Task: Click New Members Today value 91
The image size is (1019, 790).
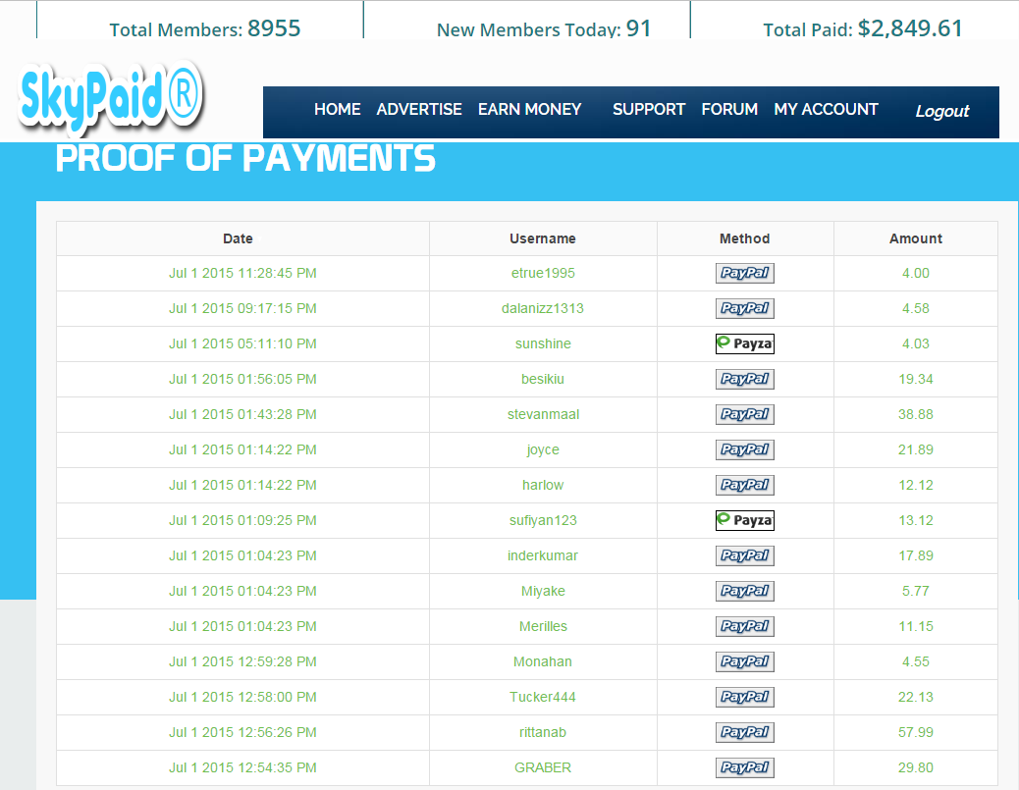Action: coord(639,27)
